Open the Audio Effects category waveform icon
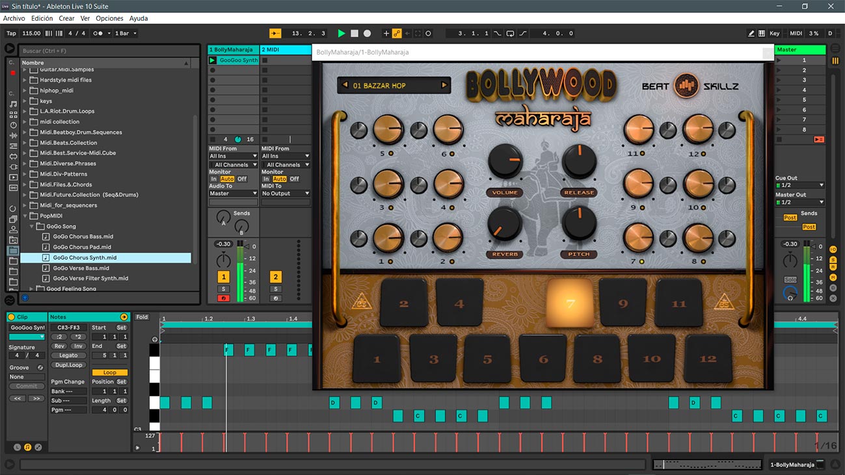845x475 pixels. (13, 135)
